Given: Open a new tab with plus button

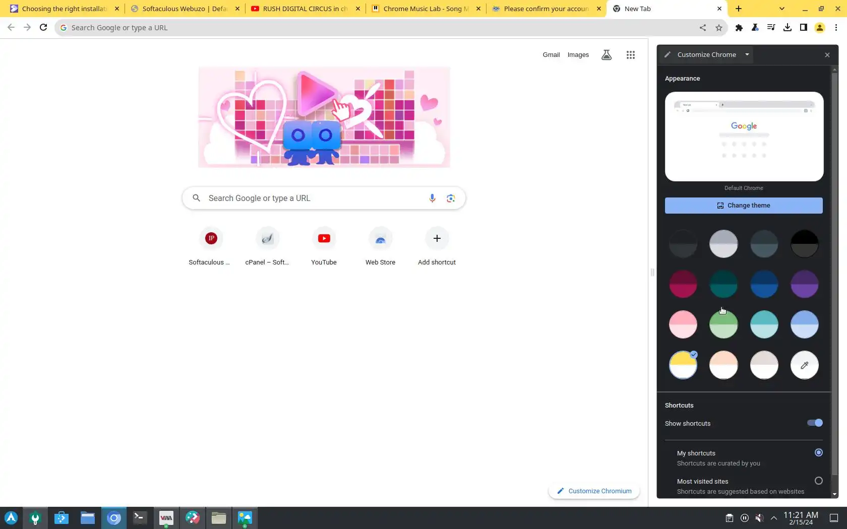Looking at the screenshot, I should [x=739, y=9].
